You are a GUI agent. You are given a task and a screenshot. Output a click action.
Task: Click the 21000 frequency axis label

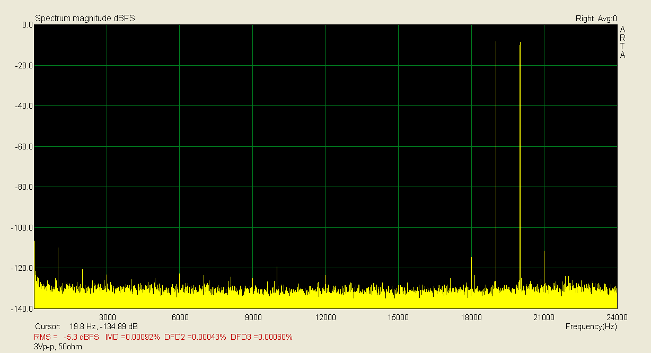[x=544, y=317]
